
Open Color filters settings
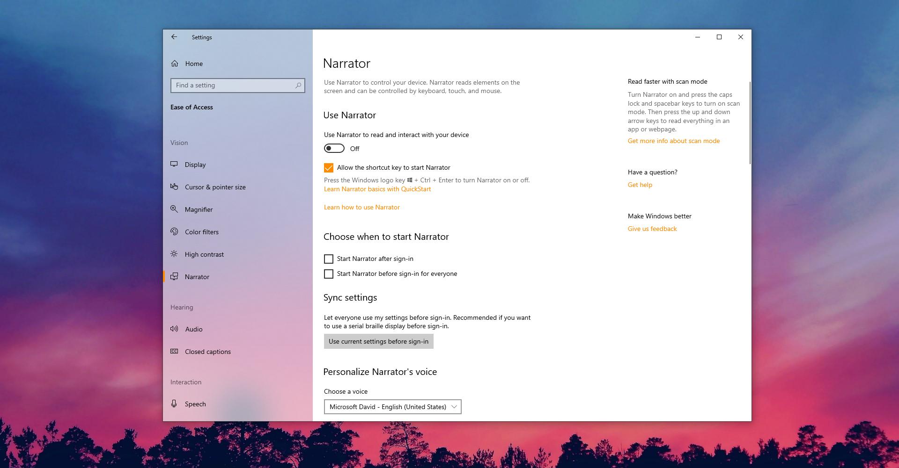(237, 232)
